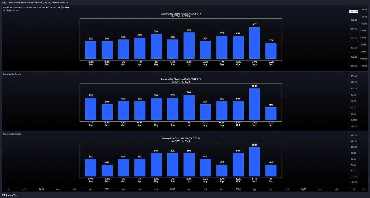Click the A auto-scale button

[x=354, y=189]
